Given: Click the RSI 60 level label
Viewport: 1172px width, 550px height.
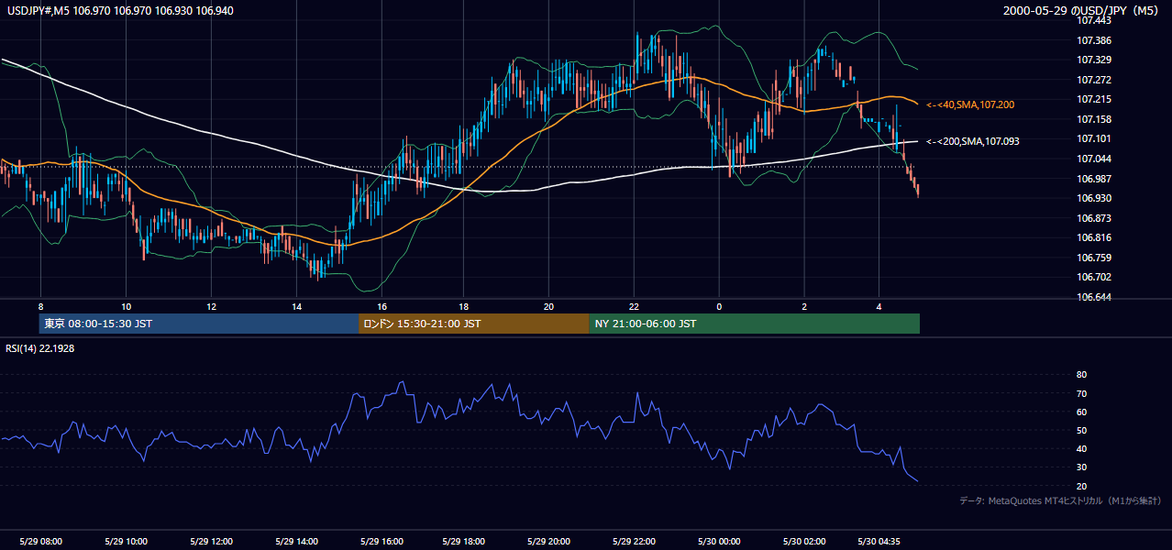Looking at the screenshot, I should click(1081, 412).
